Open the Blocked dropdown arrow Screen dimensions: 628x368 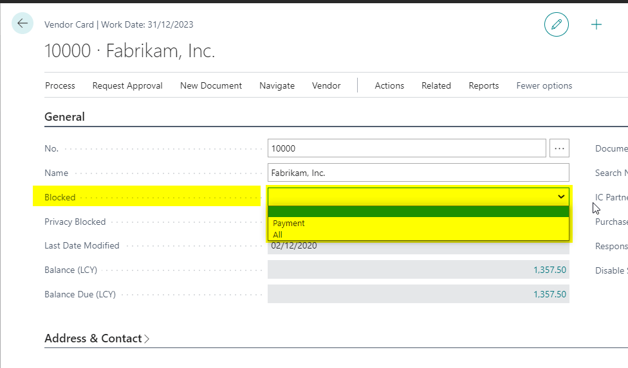click(x=561, y=197)
